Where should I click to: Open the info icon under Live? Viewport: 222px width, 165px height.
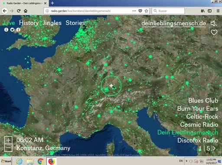point(6,29)
